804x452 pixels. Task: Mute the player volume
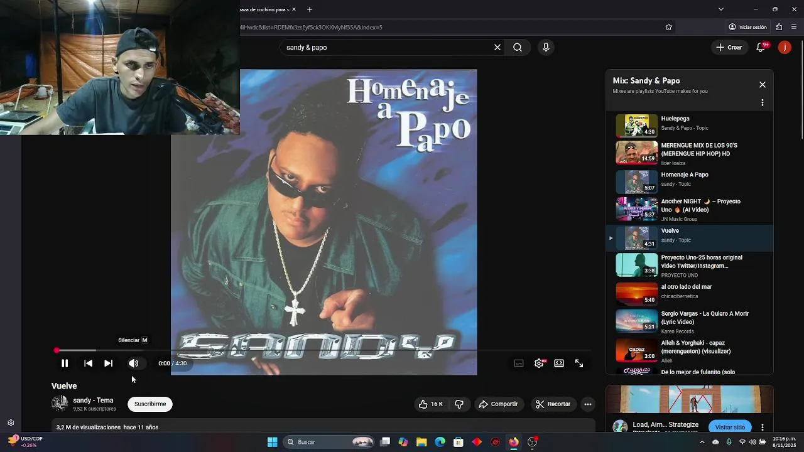pos(133,363)
